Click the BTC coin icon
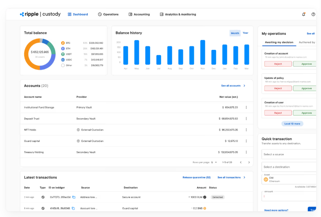Image resolution: width=321 pixels, height=217 pixels. pyautogui.click(x=63, y=43)
